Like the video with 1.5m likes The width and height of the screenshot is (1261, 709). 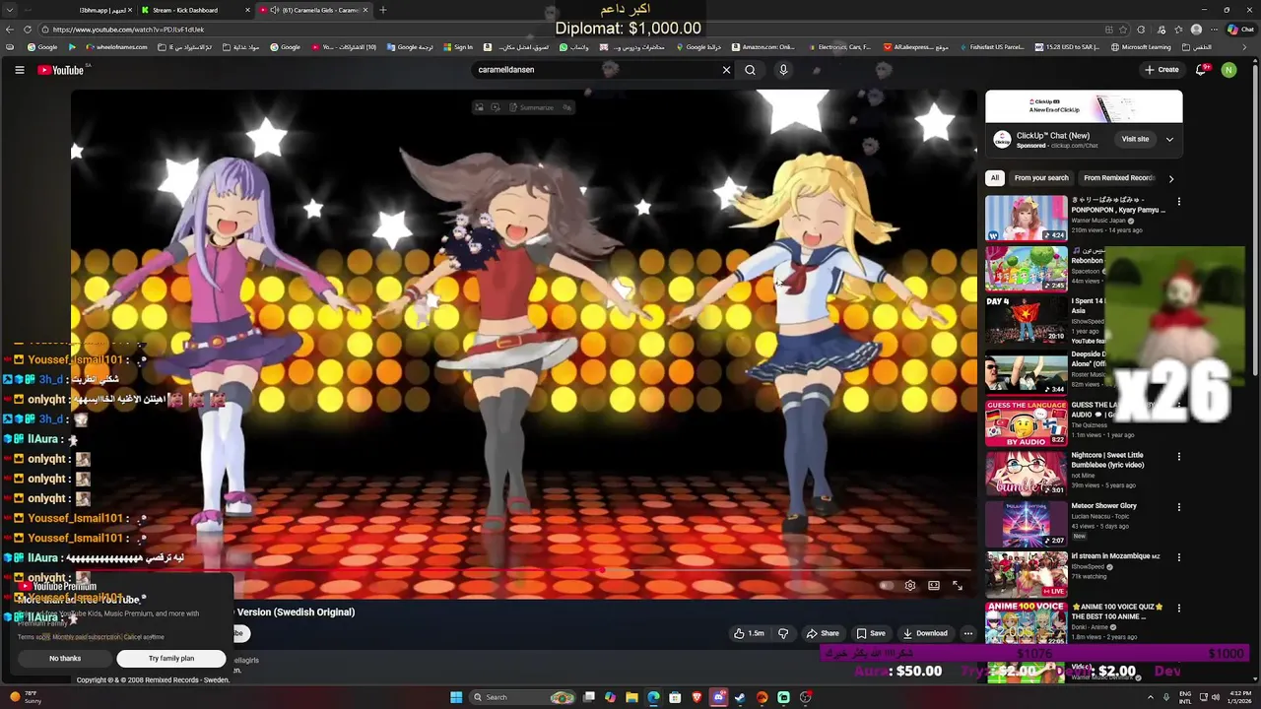(750, 633)
